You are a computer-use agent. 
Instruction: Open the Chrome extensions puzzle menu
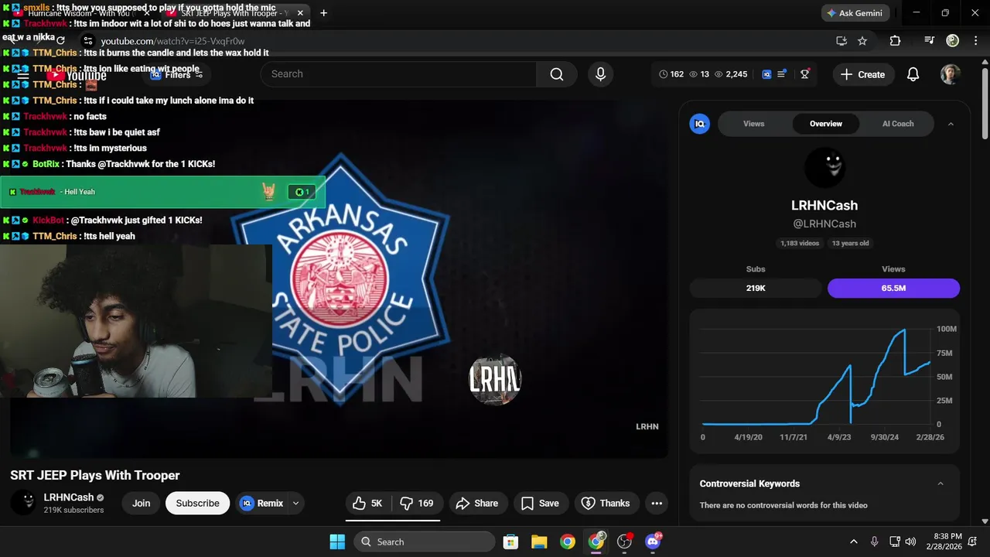click(895, 41)
